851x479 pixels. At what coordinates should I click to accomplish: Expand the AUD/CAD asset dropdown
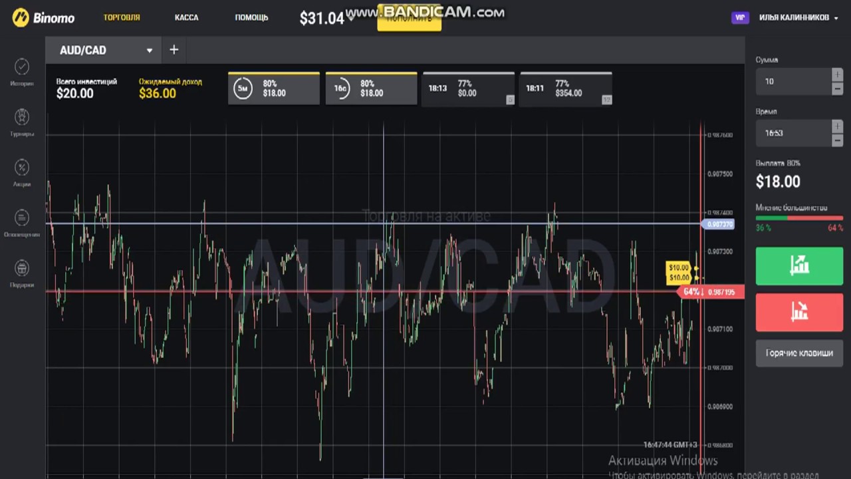(150, 51)
